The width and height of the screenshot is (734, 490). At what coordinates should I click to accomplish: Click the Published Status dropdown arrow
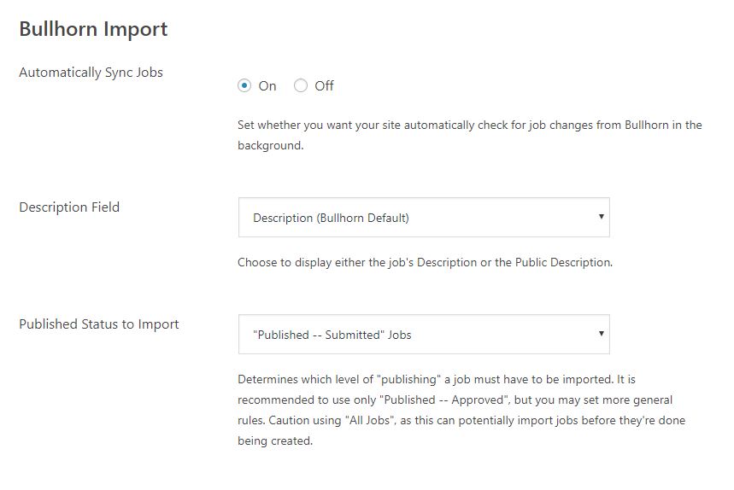[602, 334]
